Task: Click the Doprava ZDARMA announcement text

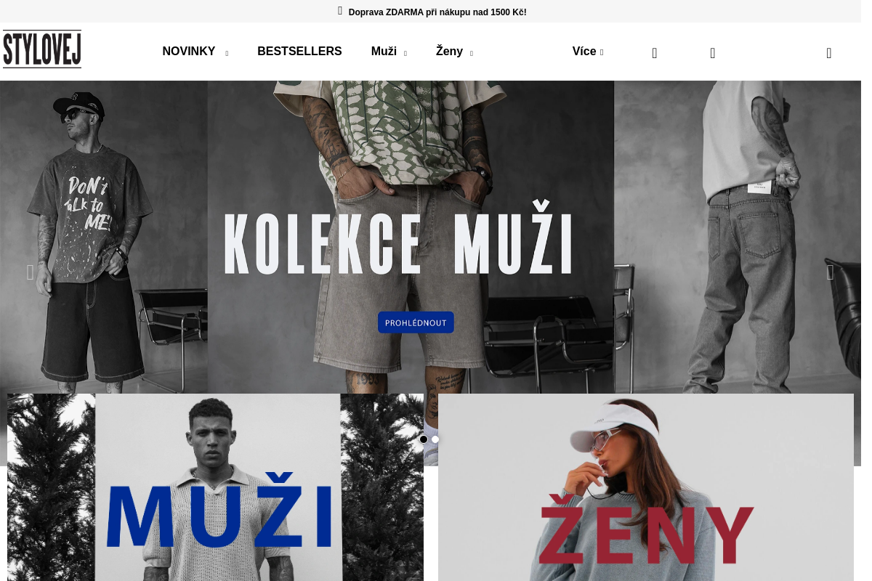Action: 437,12
